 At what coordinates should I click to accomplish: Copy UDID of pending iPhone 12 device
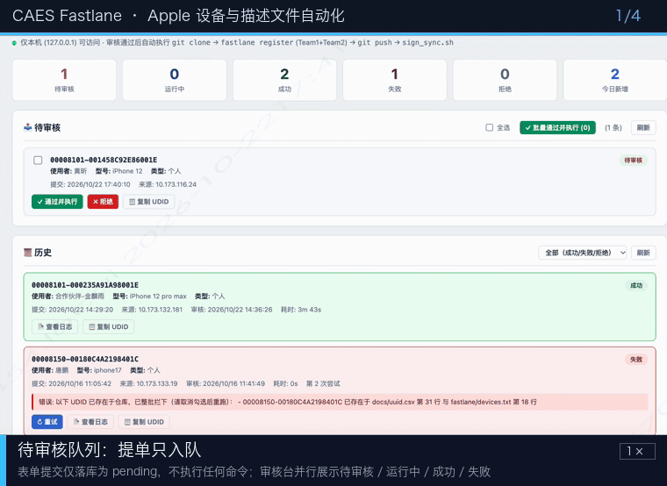tap(149, 202)
